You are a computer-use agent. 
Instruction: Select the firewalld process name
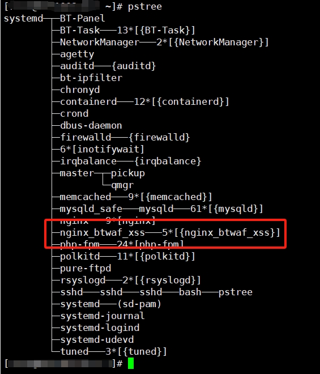[x=86, y=137]
